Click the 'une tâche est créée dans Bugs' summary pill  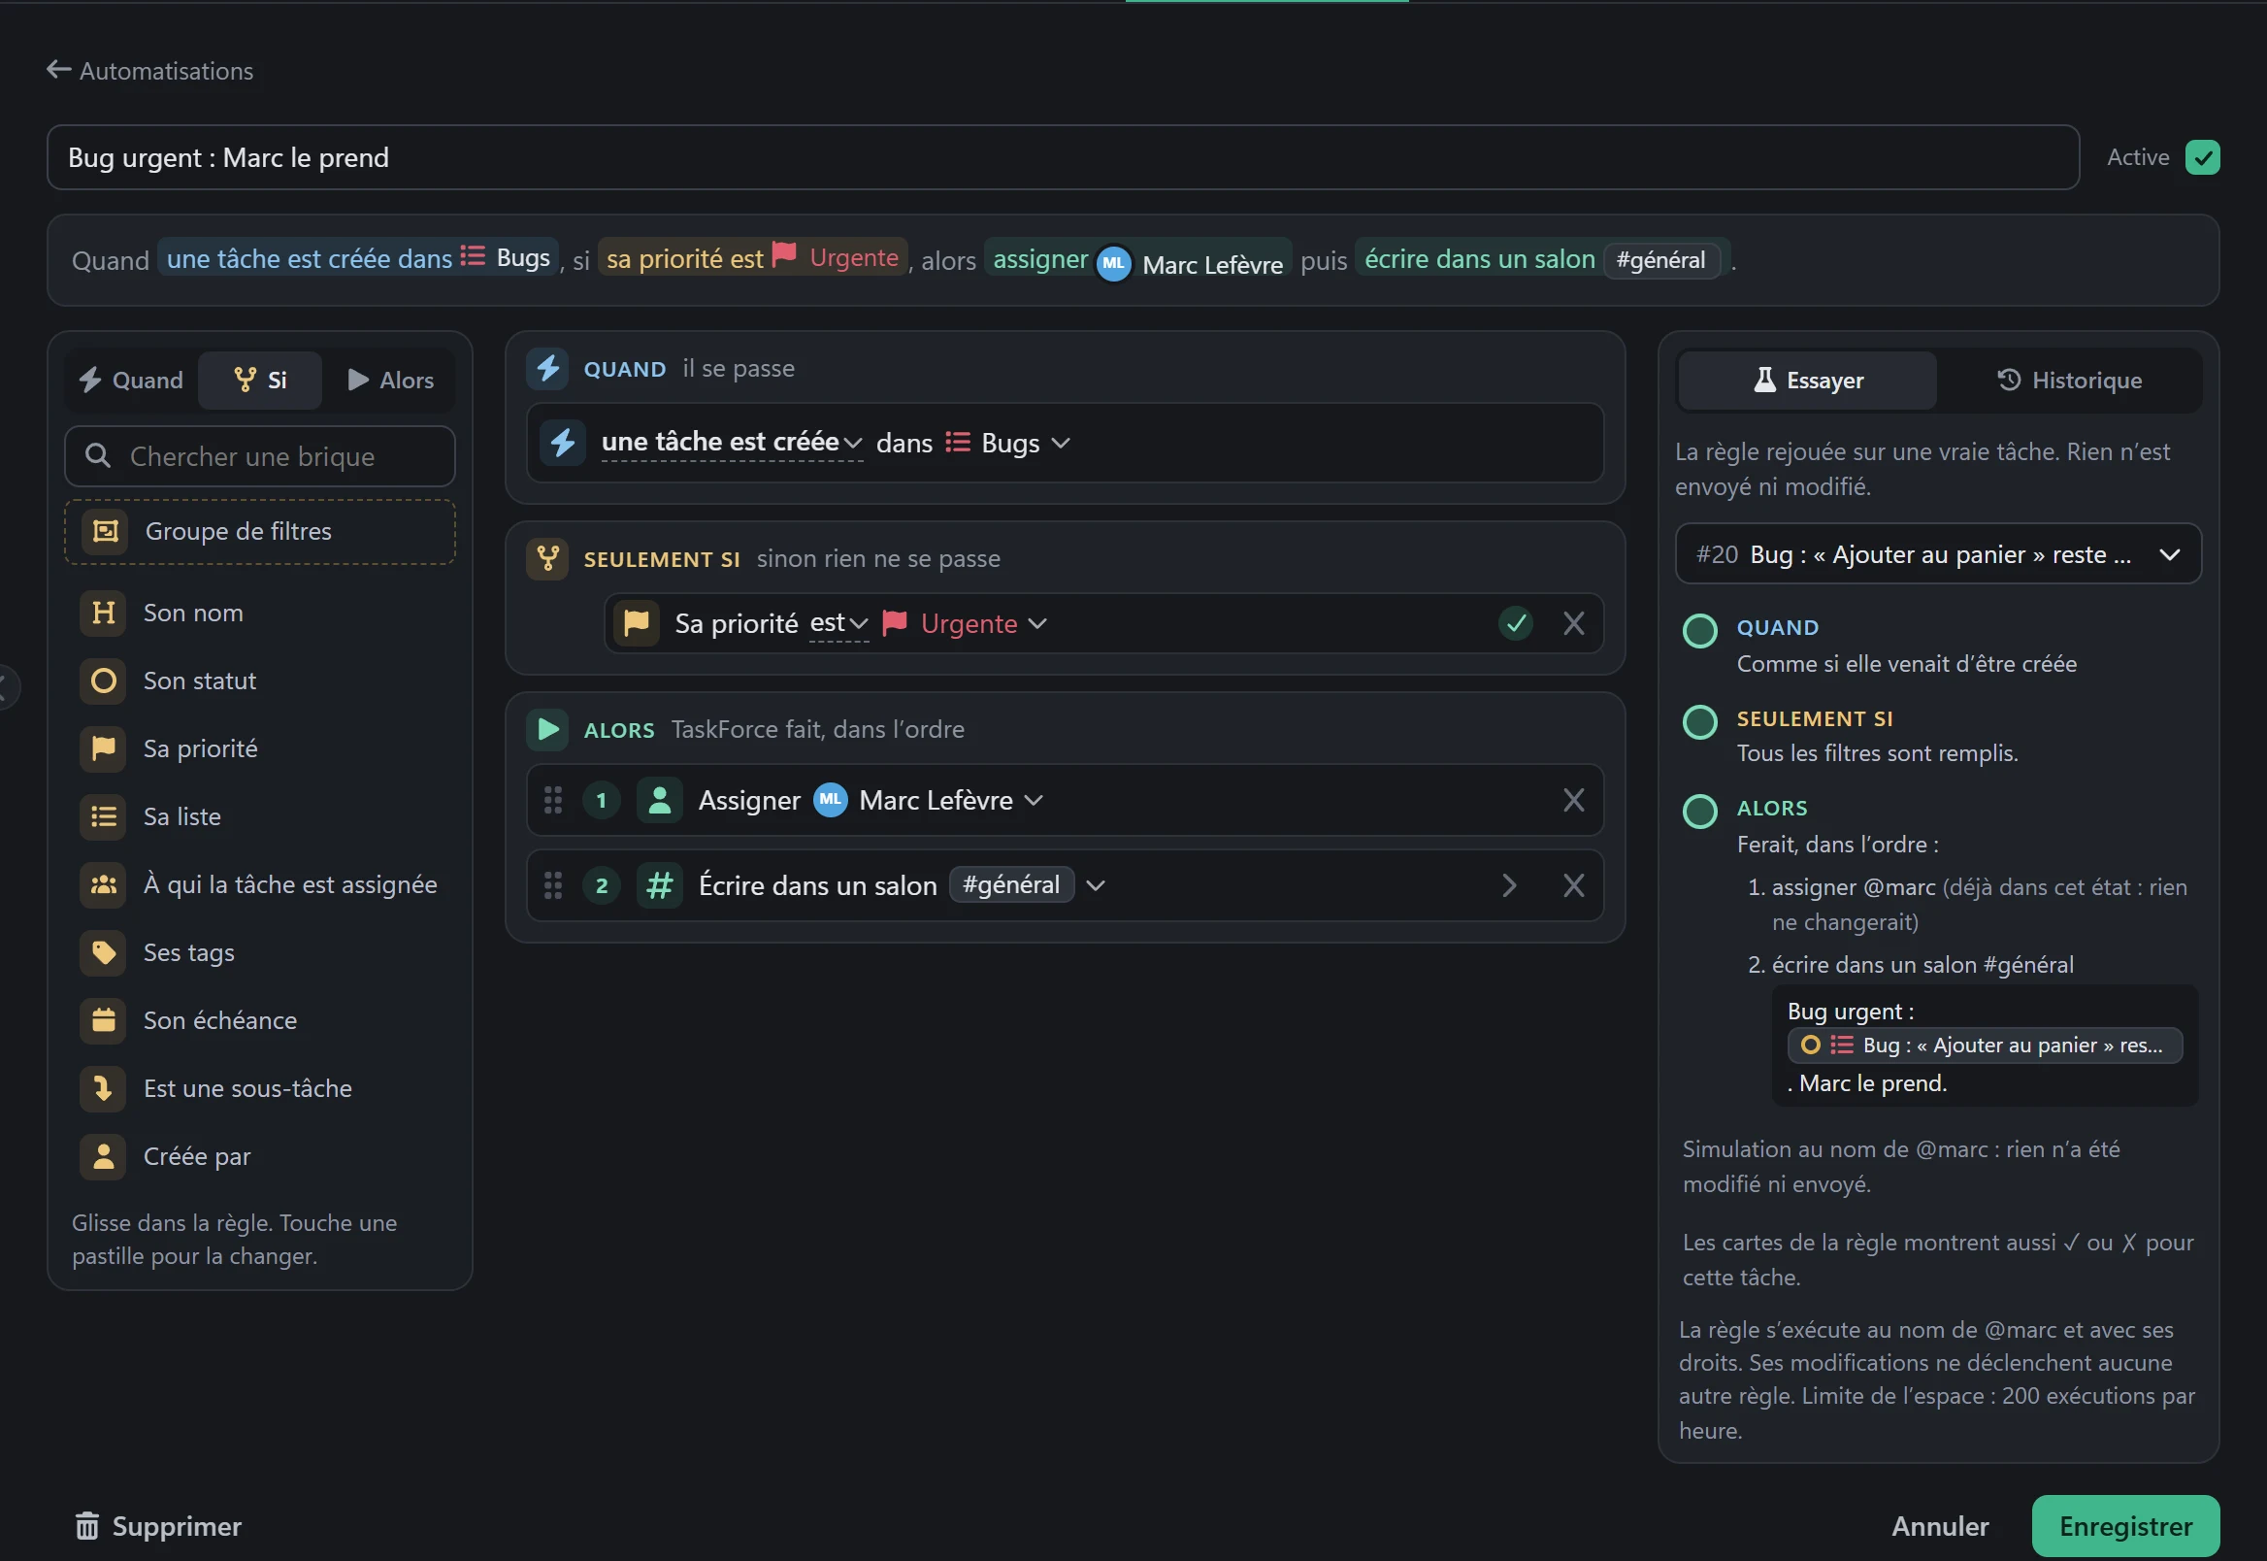tap(358, 258)
